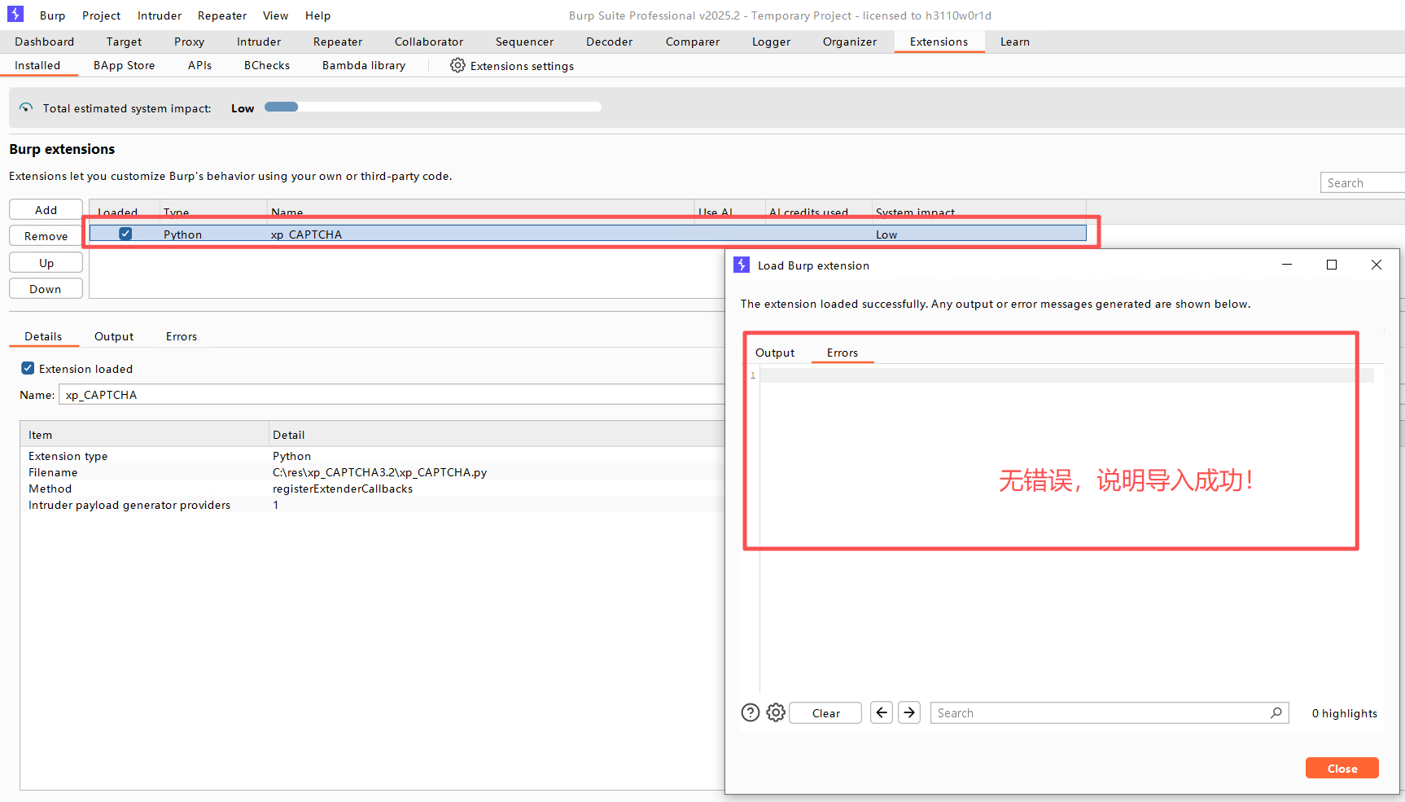Click the Clear button in dialog
1405x802 pixels.
coord(825,712)
